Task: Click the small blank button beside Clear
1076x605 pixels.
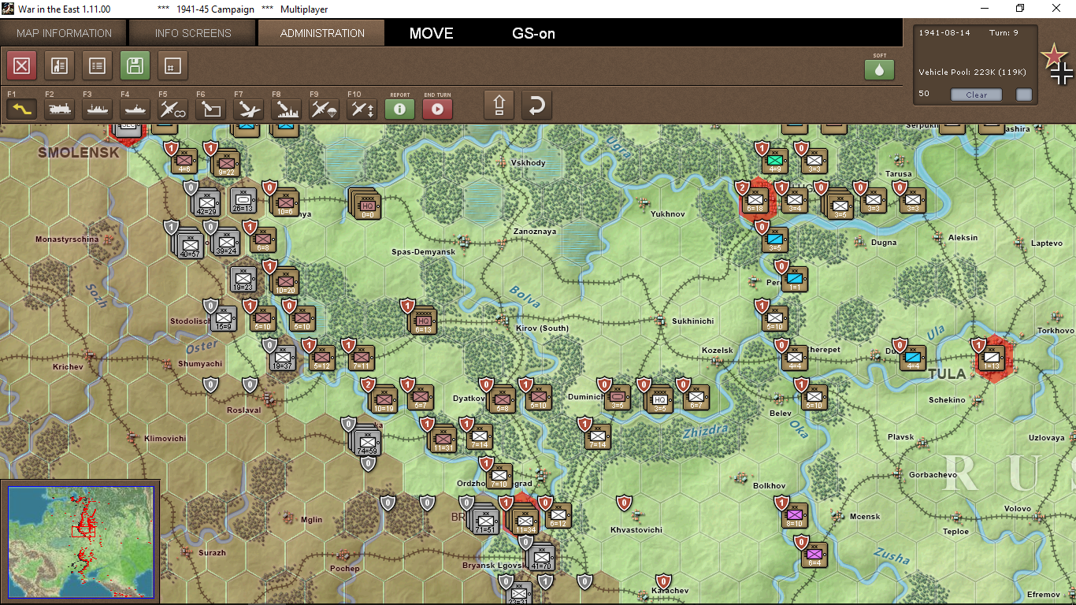Action: pos(1024,95)
